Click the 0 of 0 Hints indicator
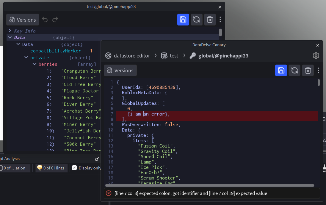 click(x=51, y=168)
